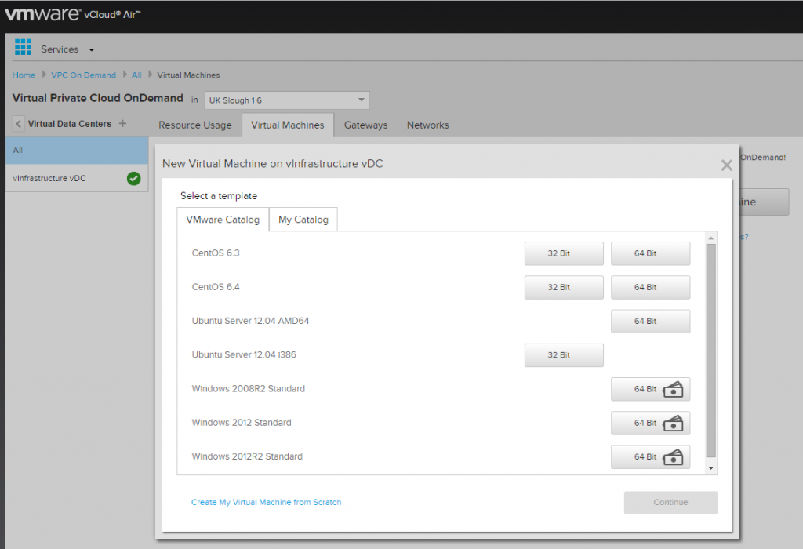Click template list scrollbar up arrow
The height and width of the screenshot is (549, 803).
tap(710, 238)
